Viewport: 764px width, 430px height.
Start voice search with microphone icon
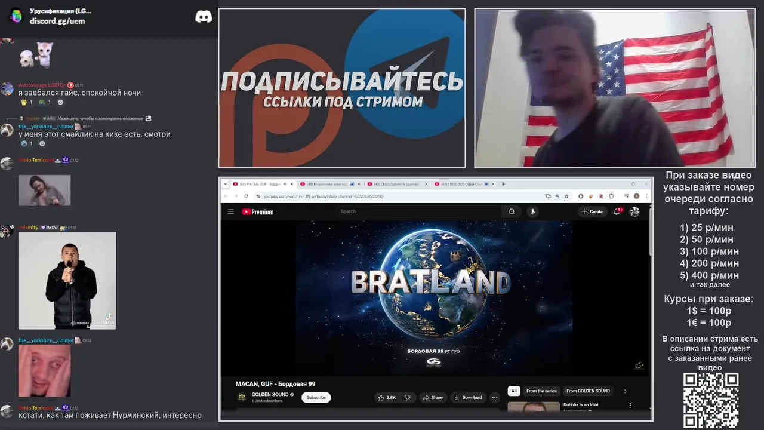pyautogui.click(x=533, y=211)
